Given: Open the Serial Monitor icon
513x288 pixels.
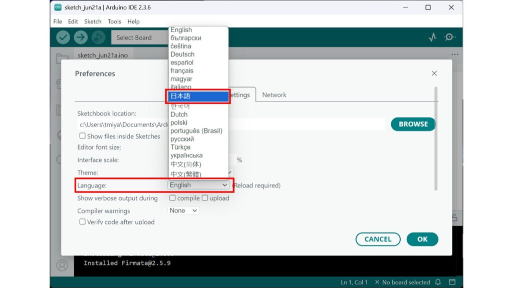Looking at the screenshot, I should pos(450,37).
